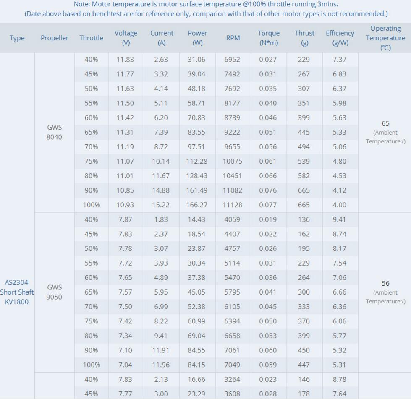411x399 pixels.
Task: Click the Thrust (g) column header
Action: [x=304, y=38]
